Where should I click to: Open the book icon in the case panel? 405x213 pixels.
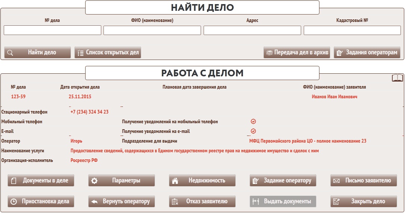coord(397,77)
